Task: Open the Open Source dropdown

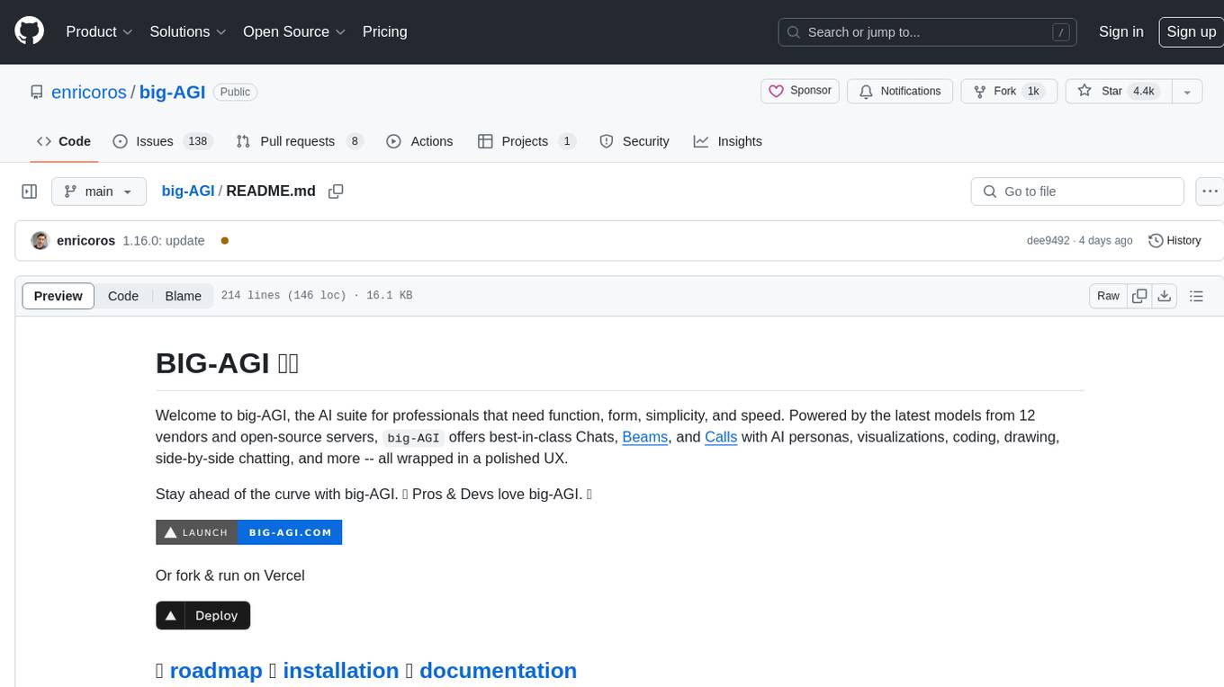Action: 294,31
